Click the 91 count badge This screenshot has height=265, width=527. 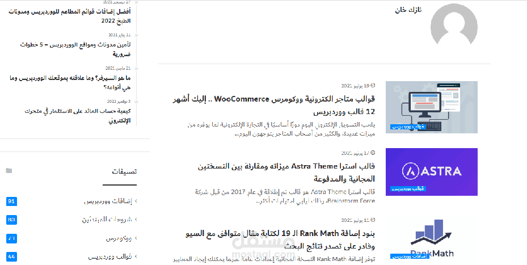pos(11,201)
